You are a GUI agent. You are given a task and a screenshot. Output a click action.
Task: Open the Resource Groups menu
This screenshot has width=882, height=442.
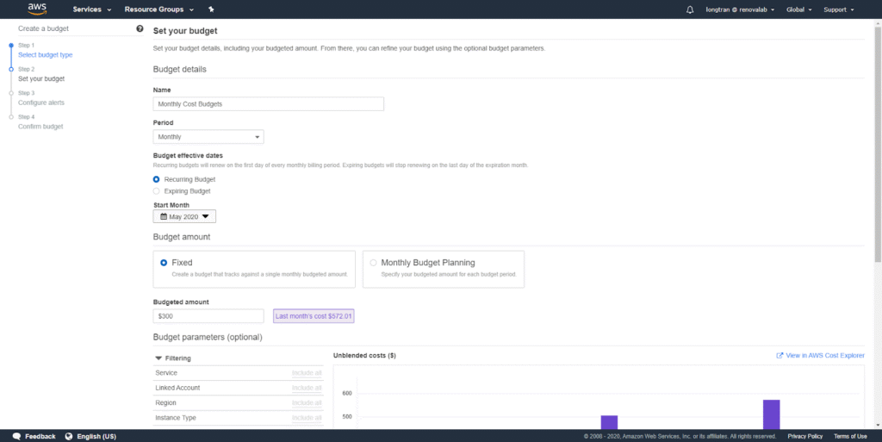click(x=159, y=9)
